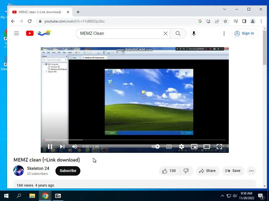Open Google icon in the address bar

point(200,21)
